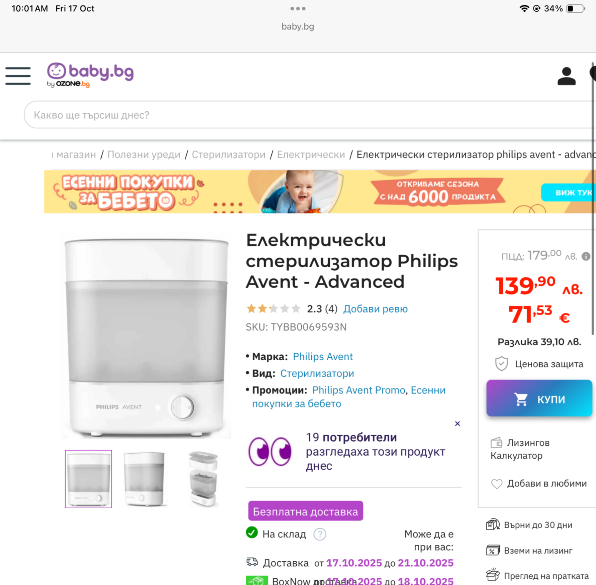
Task: View the second product thumbnail image
Action: click(145, 479)
